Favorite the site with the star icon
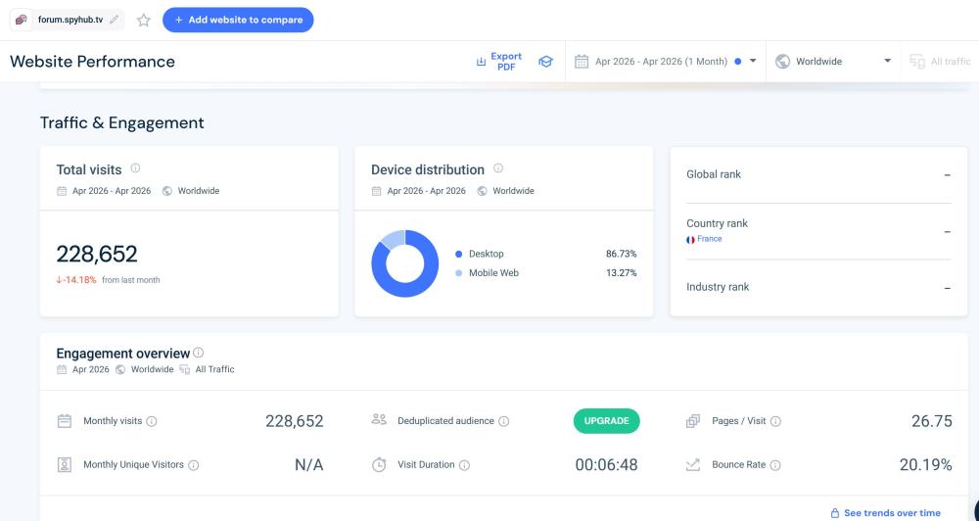 click(x=144, y=20)
